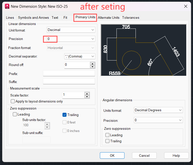Viewport: 193px width, 165px height.
Task: Open the Alternate Units tab
Action: 109,17
